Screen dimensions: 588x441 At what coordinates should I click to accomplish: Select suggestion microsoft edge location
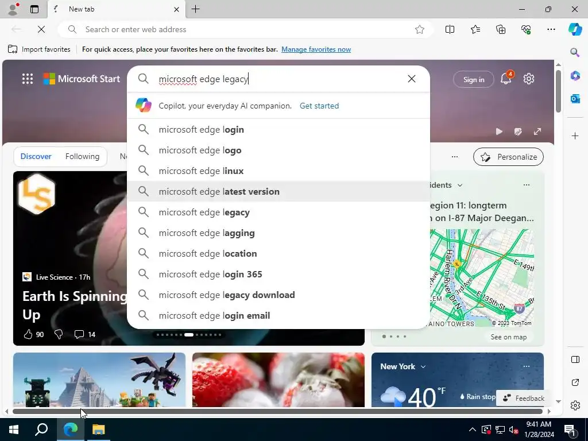click(x=278, y=253)
